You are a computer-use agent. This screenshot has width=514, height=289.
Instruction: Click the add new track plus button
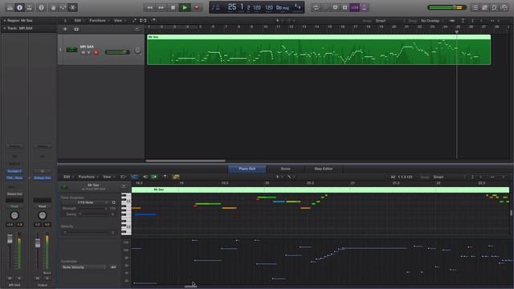(65, 29)
